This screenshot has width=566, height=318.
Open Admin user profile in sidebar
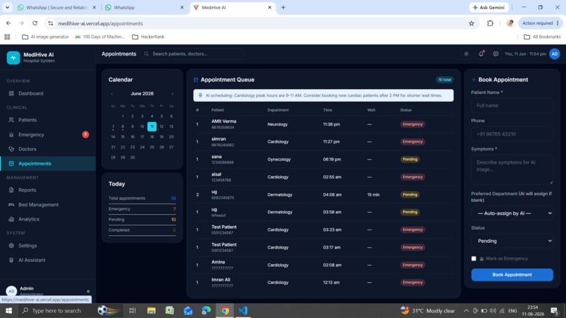(48, 291)
